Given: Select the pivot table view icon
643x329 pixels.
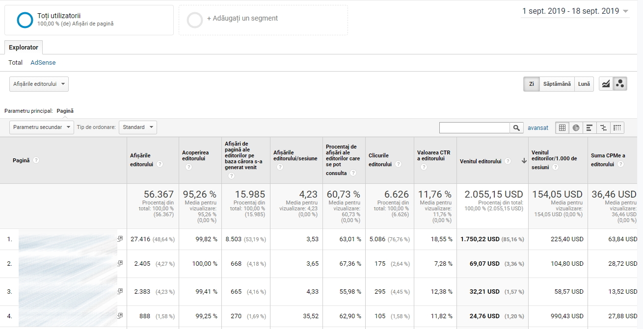Looking at the screenshot, I should pos(617,127).
